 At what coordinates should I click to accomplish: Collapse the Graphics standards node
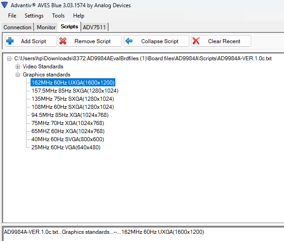(x=17, y=75)
